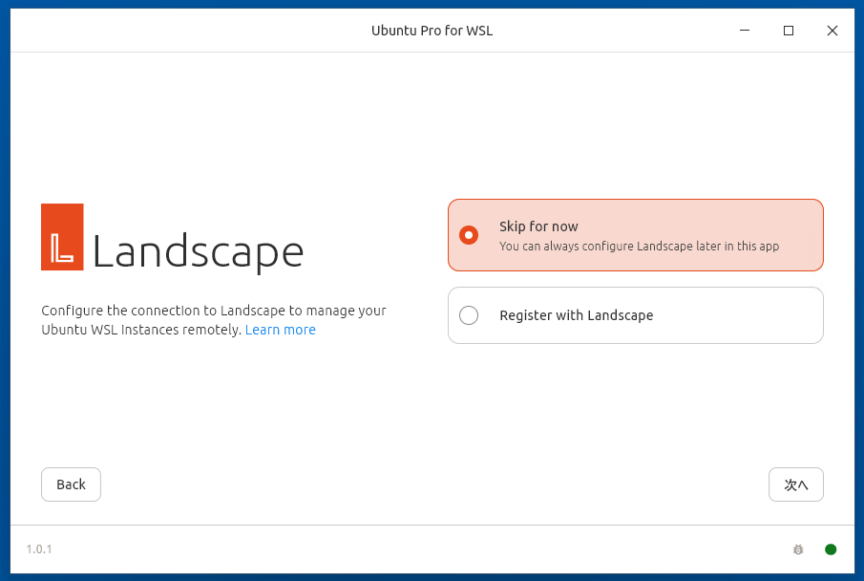This screenshot has width=864, height=581.
Task: Click the 'configure Landscape later' subtitle text
Action: point(639,247)
